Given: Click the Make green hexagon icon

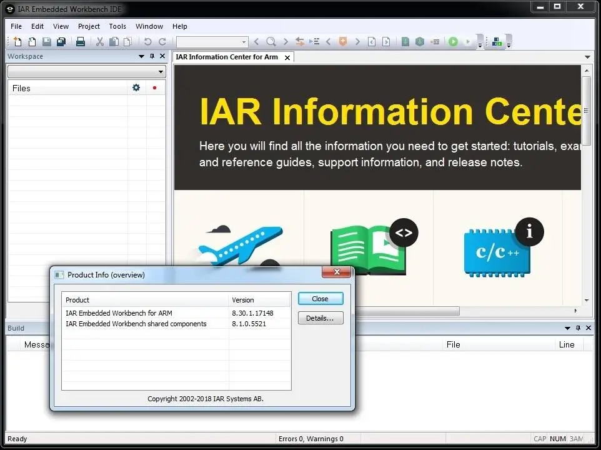Looking at the screenshot, I should tap(420, 41).
